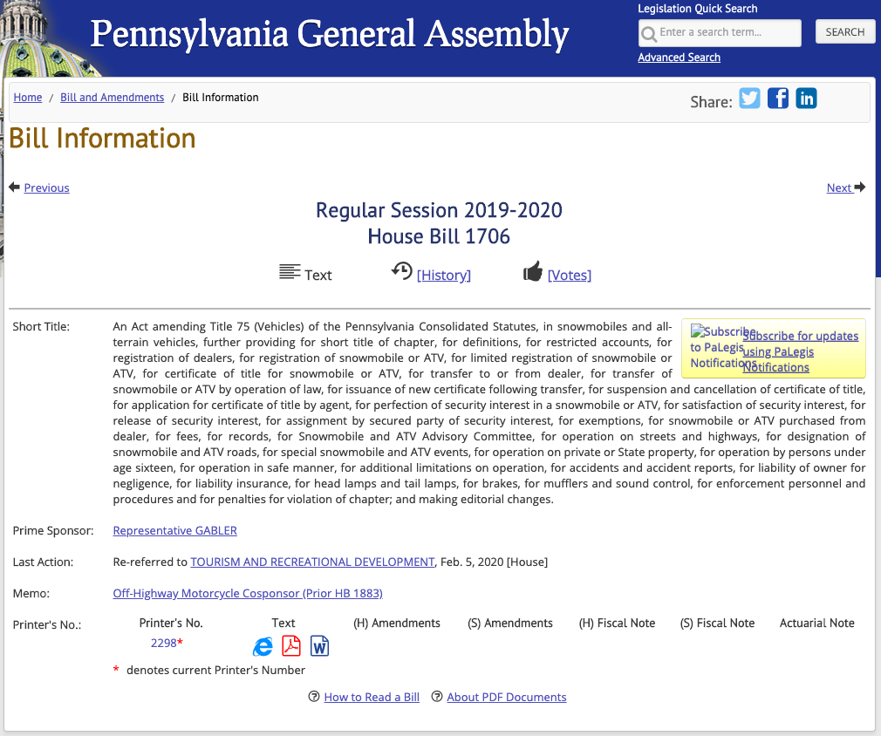Click the Actuarial Note column header
The height and width of the screenshot is (736, 881).
(817, 623)
